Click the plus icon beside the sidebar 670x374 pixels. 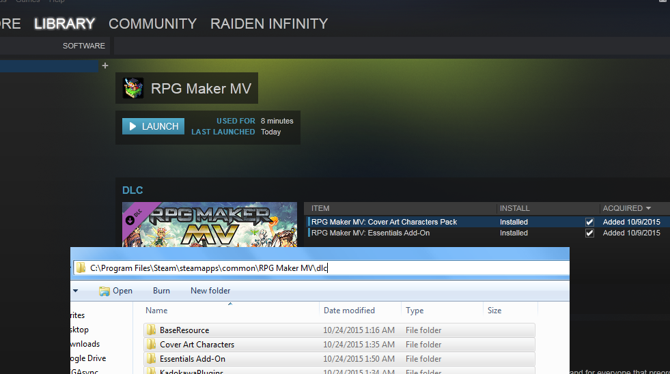(x=105, y=66)
